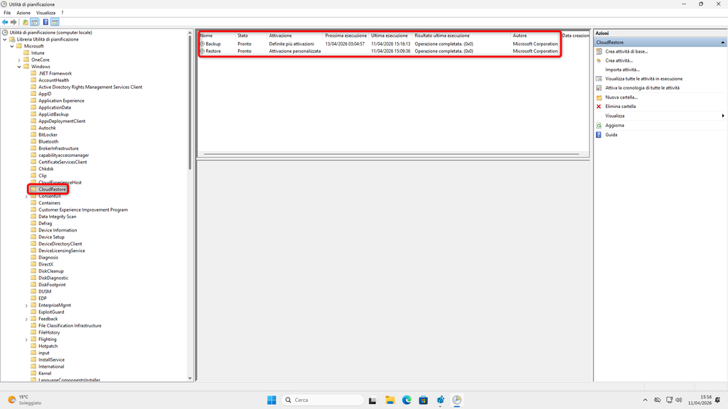This screenshot has width=728, height=409.
Task: Click the Attiva la cronologia icon
Action: point(599,88)
